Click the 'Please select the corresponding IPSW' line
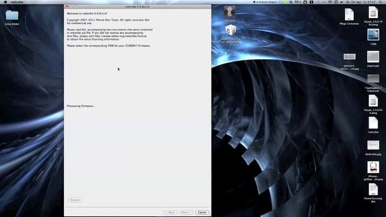 (x=109, y=46)
